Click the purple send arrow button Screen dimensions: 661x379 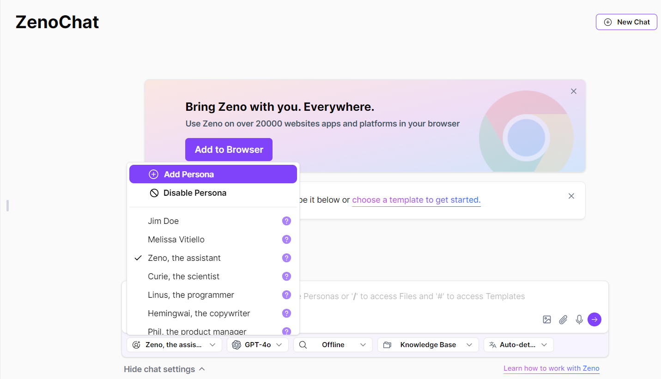[594, 319]
